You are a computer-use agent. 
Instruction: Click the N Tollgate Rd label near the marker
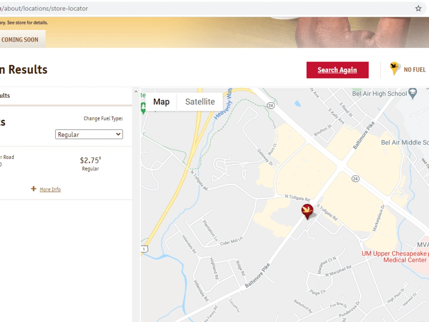point(297,197)
